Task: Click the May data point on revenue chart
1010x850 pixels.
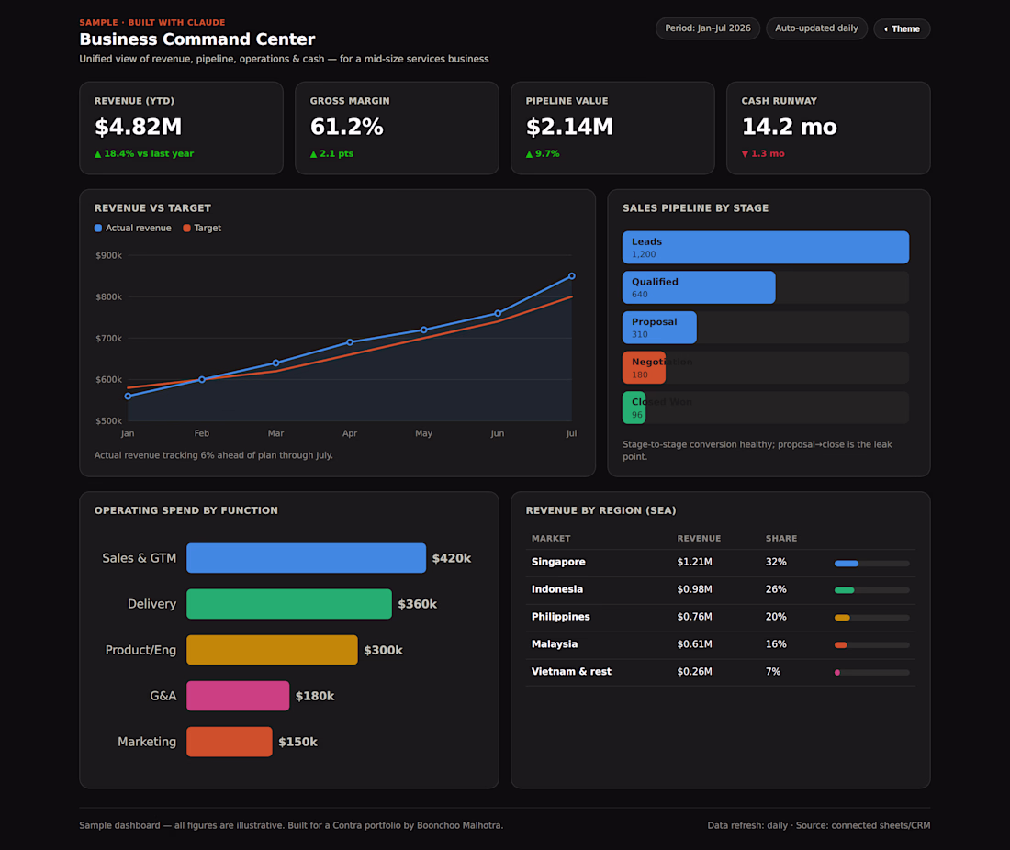Action: click(x=424, y=330)
